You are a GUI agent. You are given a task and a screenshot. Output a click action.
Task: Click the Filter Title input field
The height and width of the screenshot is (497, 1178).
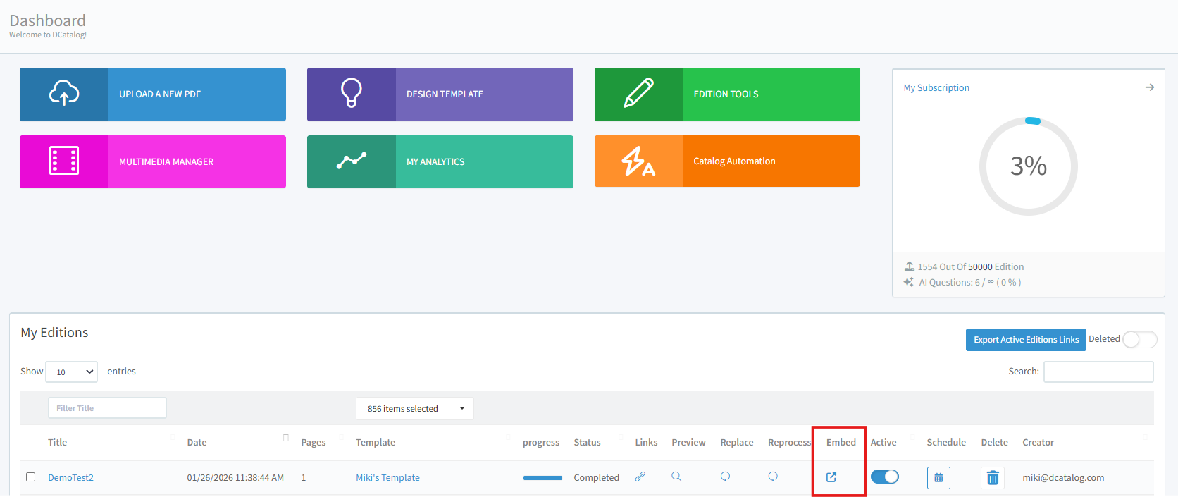point(107,408)
